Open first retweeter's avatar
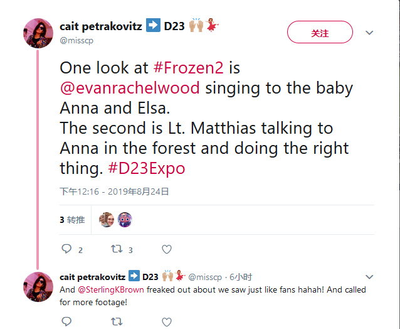The image size is (400, 329). tap(107, 220)
